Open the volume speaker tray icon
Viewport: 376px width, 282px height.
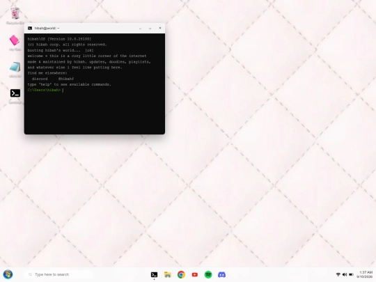point(345,274)
